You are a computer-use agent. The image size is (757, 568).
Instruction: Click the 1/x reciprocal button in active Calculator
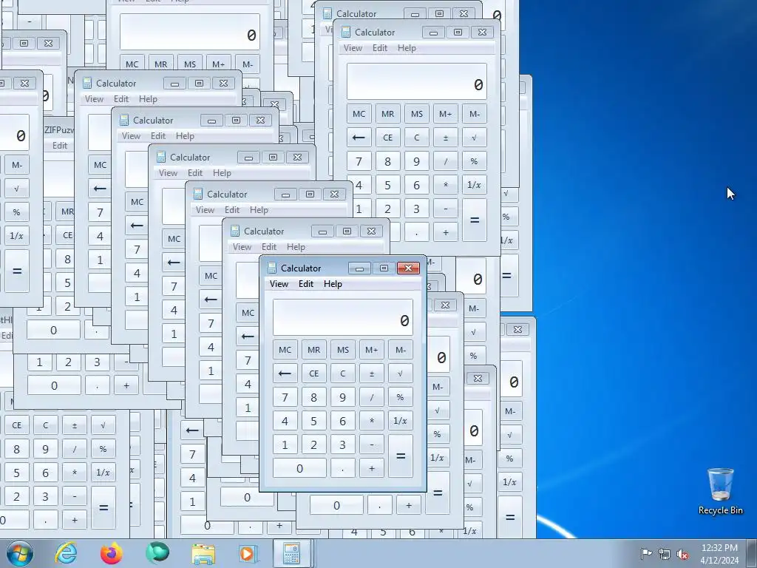[x=401, y=421]
